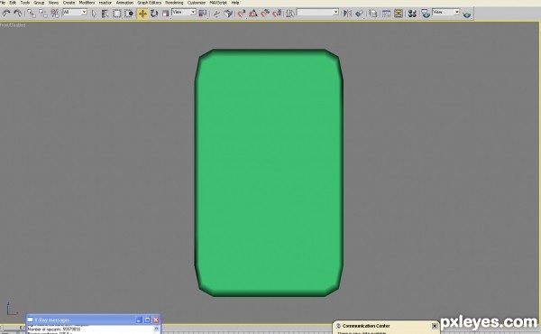Click the Undo arrow icon
The image size is (541, 334).
point(6,14)
